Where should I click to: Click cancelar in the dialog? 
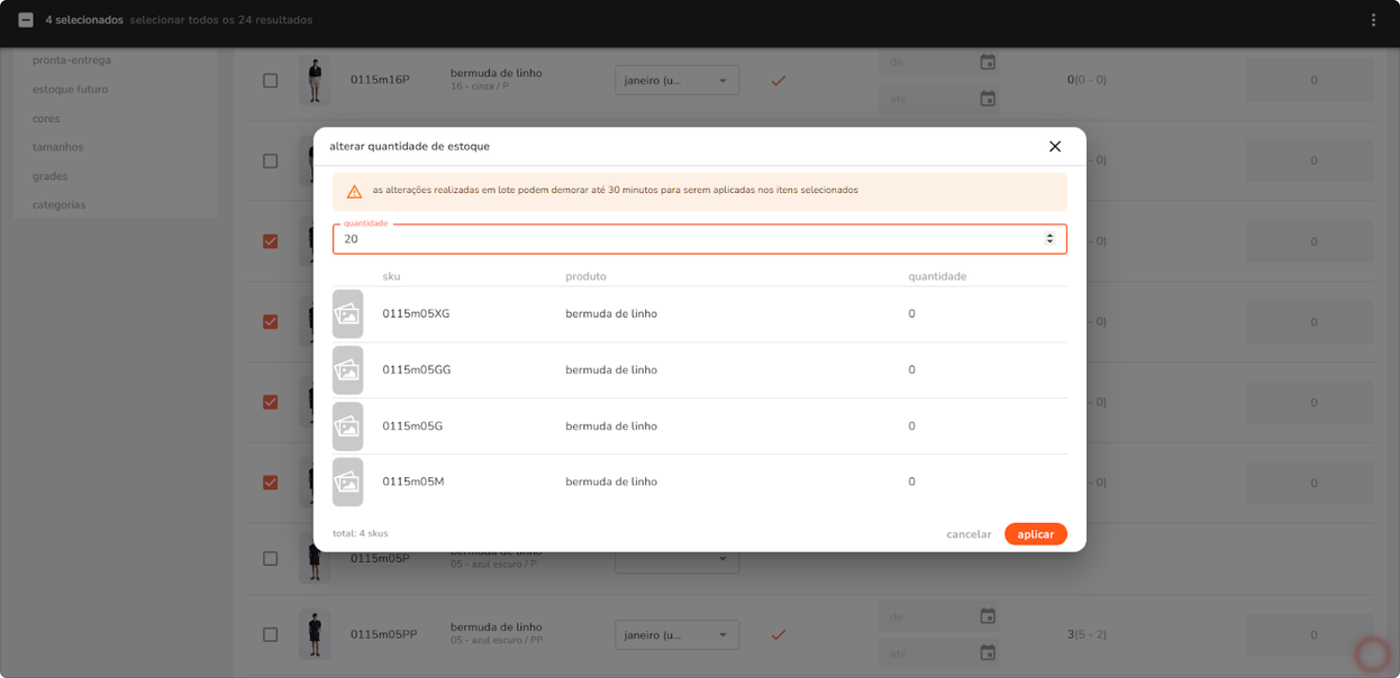(969, 534)
